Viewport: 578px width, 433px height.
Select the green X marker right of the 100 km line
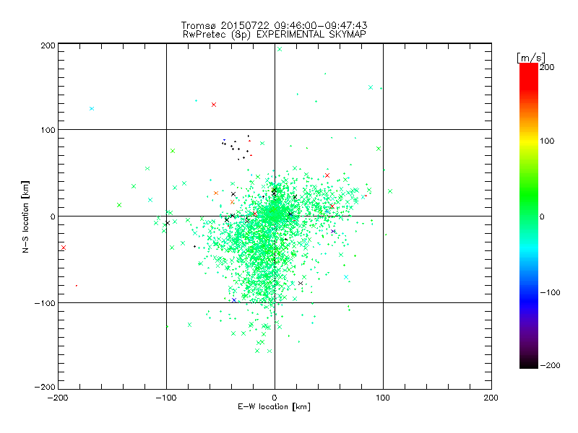[390, 191]
